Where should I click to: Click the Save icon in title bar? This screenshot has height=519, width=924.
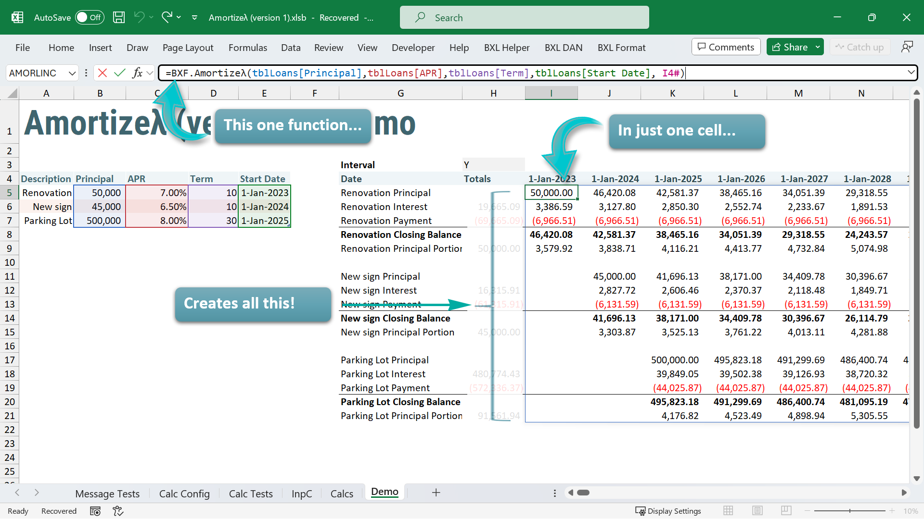point(119,18)
